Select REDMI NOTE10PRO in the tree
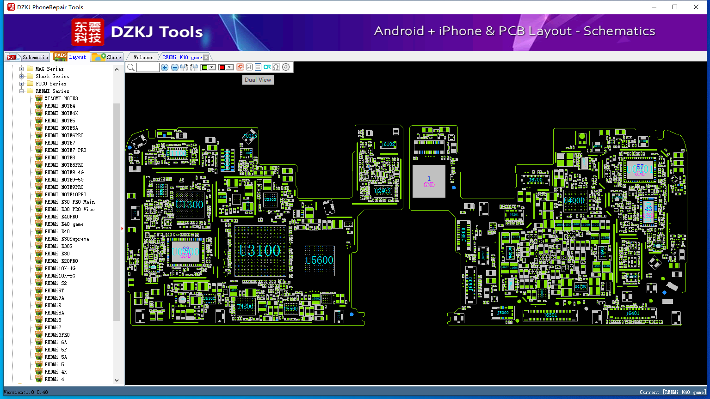710x399 pixels. tap(66, 194)
